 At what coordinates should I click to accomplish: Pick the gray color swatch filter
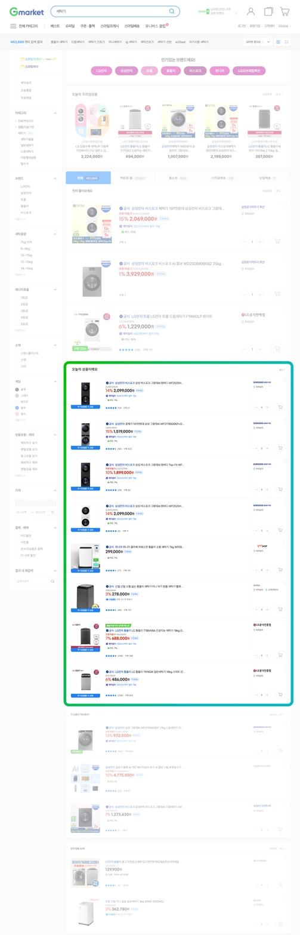point(17,395)
